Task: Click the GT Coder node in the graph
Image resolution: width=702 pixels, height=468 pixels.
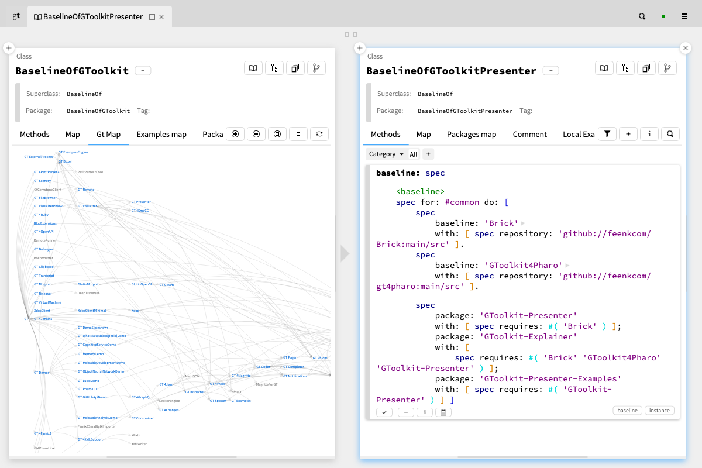Action: coord(263,367)
